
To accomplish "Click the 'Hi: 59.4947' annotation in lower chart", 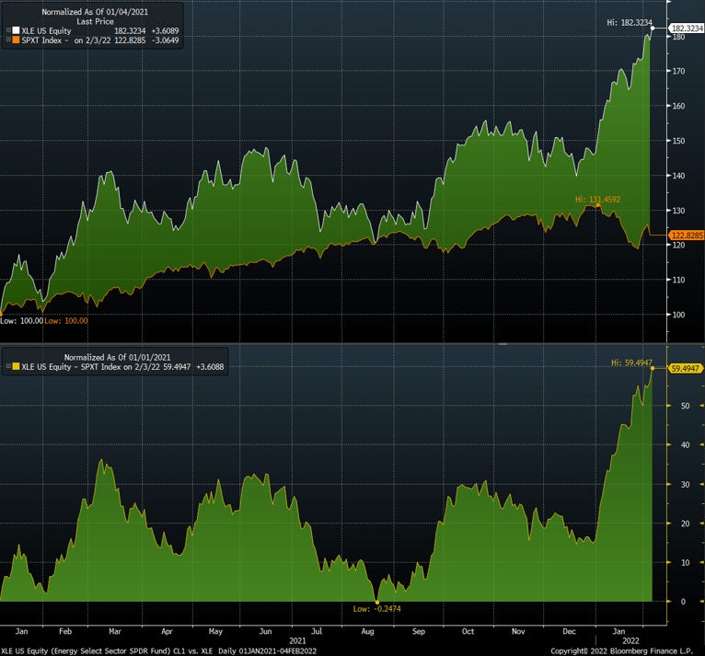I will [631, 363].
